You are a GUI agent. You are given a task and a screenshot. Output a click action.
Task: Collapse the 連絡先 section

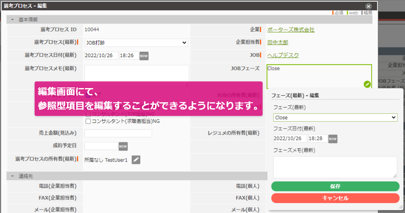(x=12, y=176)
